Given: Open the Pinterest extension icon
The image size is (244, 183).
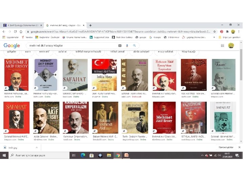Looking at the screenshot, I should tap(222, 32).
